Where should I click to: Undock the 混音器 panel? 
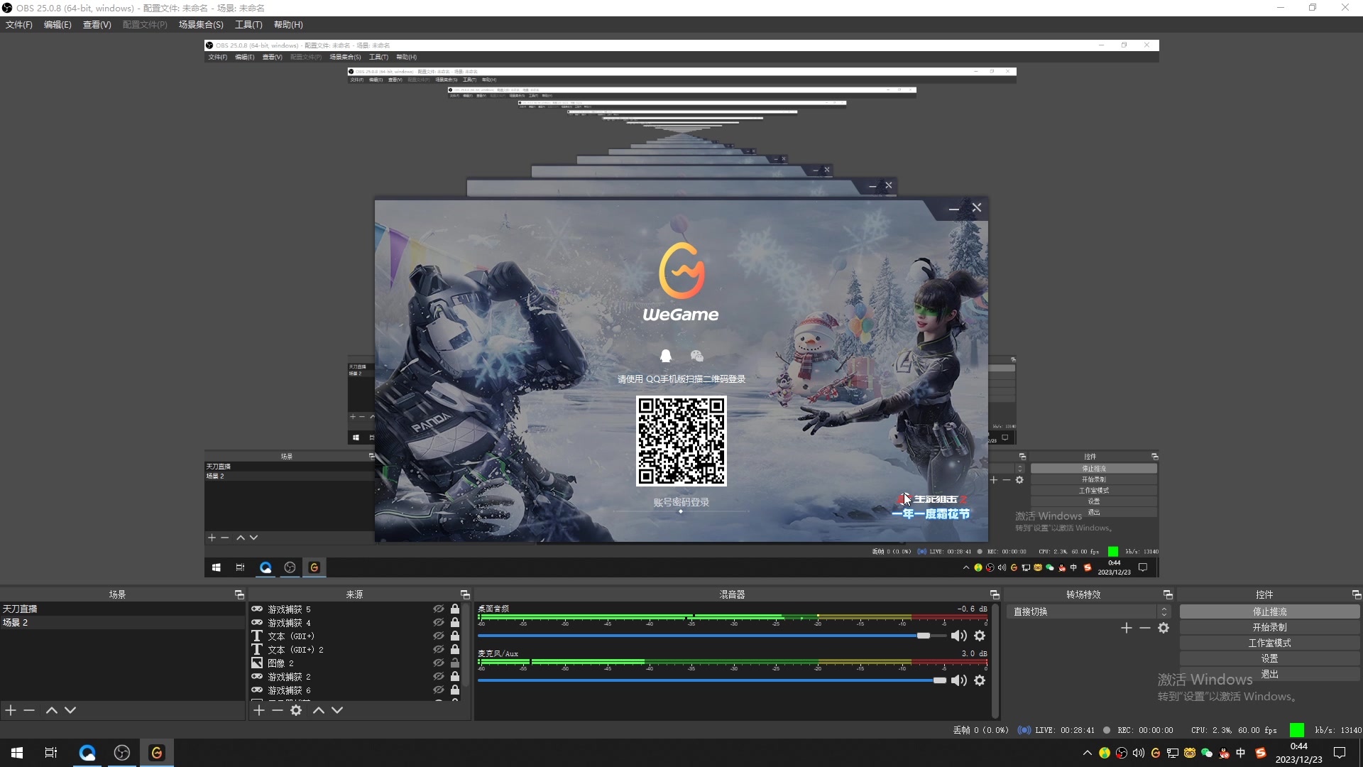coord(995,594)
